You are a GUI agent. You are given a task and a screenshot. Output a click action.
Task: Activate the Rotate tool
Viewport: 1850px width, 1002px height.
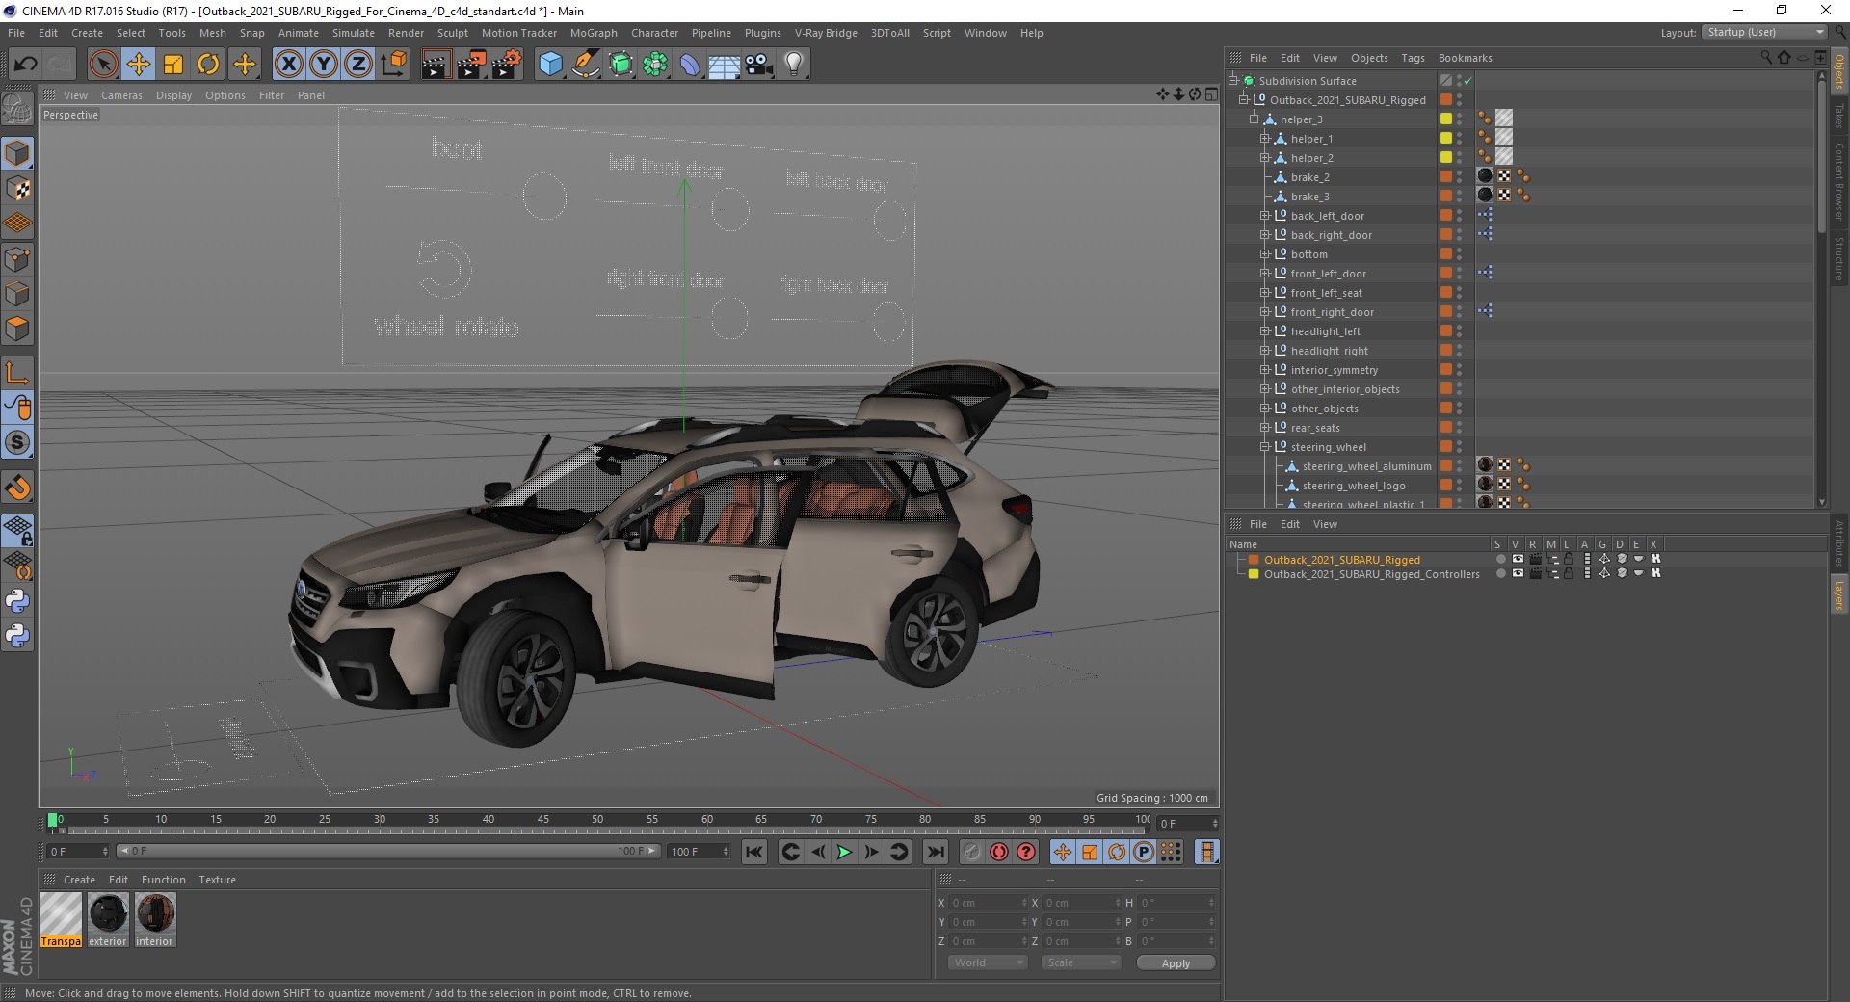click(x=208, y=65)
